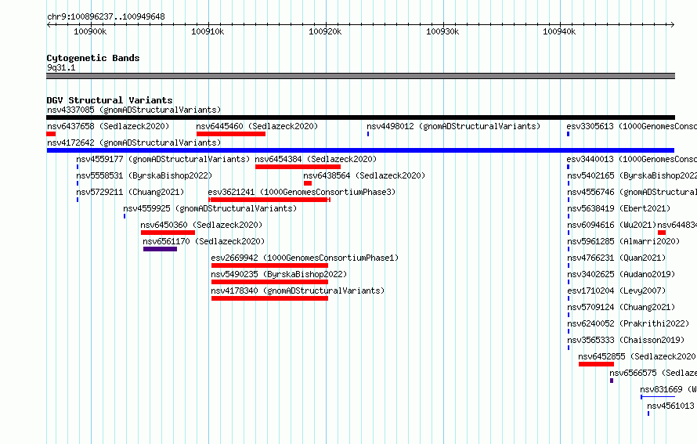The height and width of the screenshot is (444, 697).
Task: Open esv3305613 1000Genomes label
Action: [x=632, y=126]
